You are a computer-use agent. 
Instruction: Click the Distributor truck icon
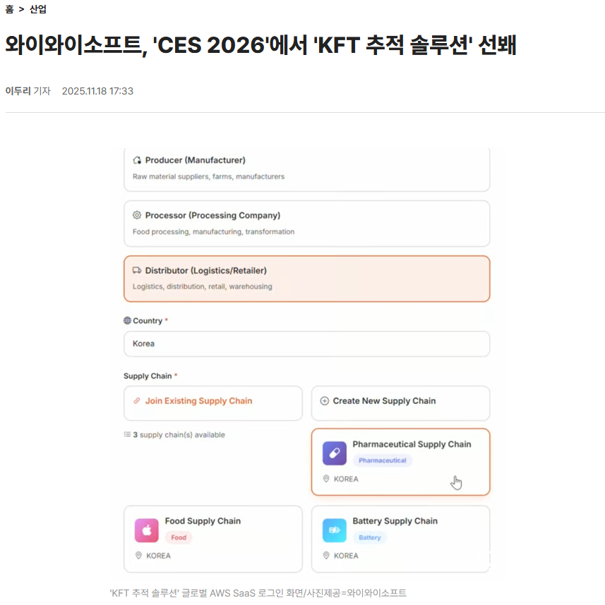click(137, 271)
